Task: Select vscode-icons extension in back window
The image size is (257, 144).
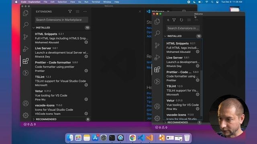Action: [x=61, y=109]
